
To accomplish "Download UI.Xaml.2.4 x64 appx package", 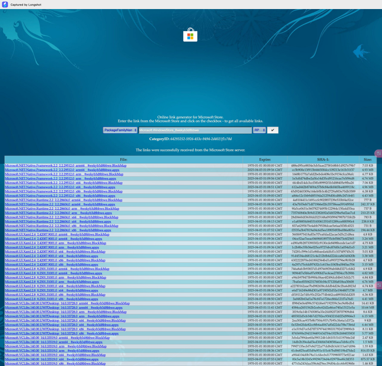I will click(52, 256).
